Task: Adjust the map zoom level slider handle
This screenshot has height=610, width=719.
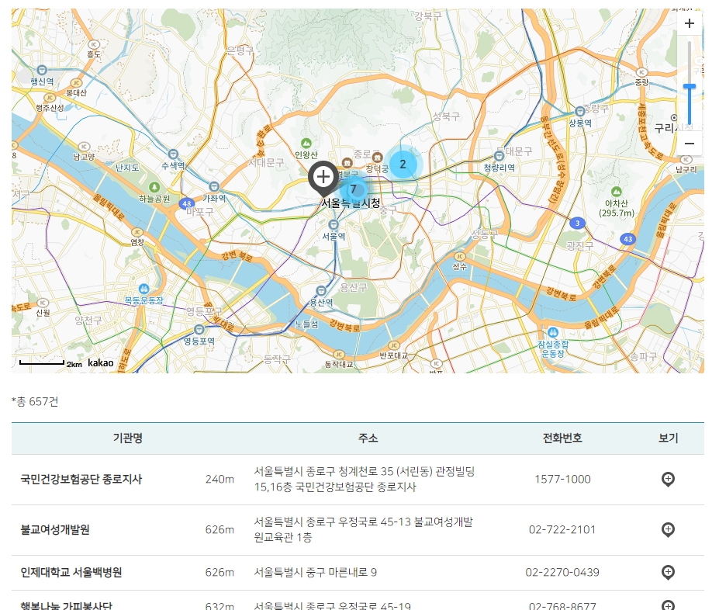Action: pyautogui.click(x=689, y=87)
